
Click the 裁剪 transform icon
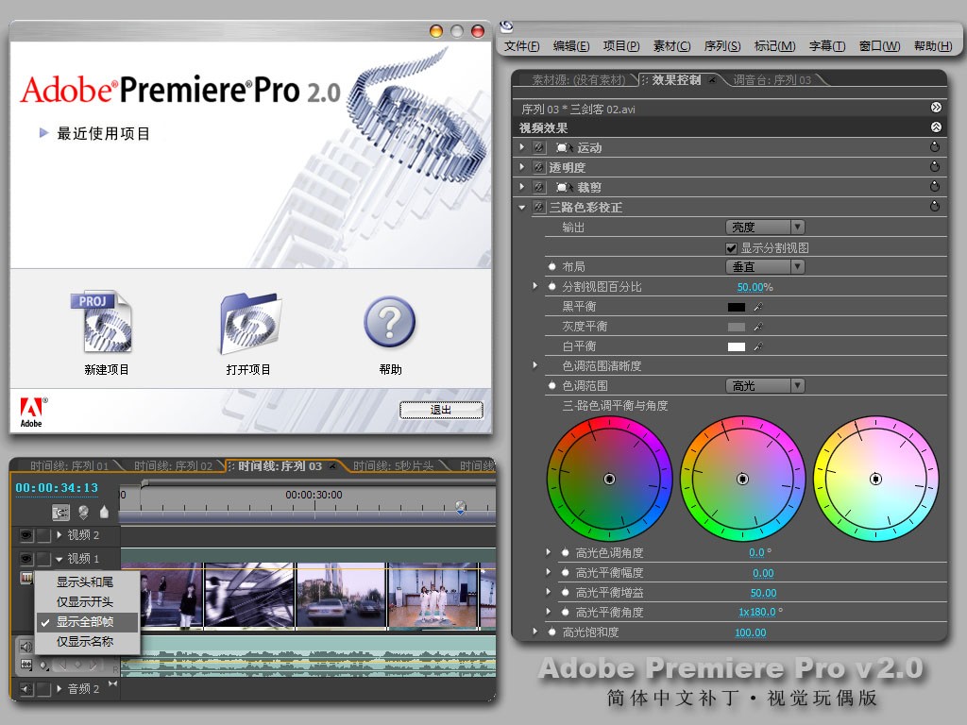[564, 188]
